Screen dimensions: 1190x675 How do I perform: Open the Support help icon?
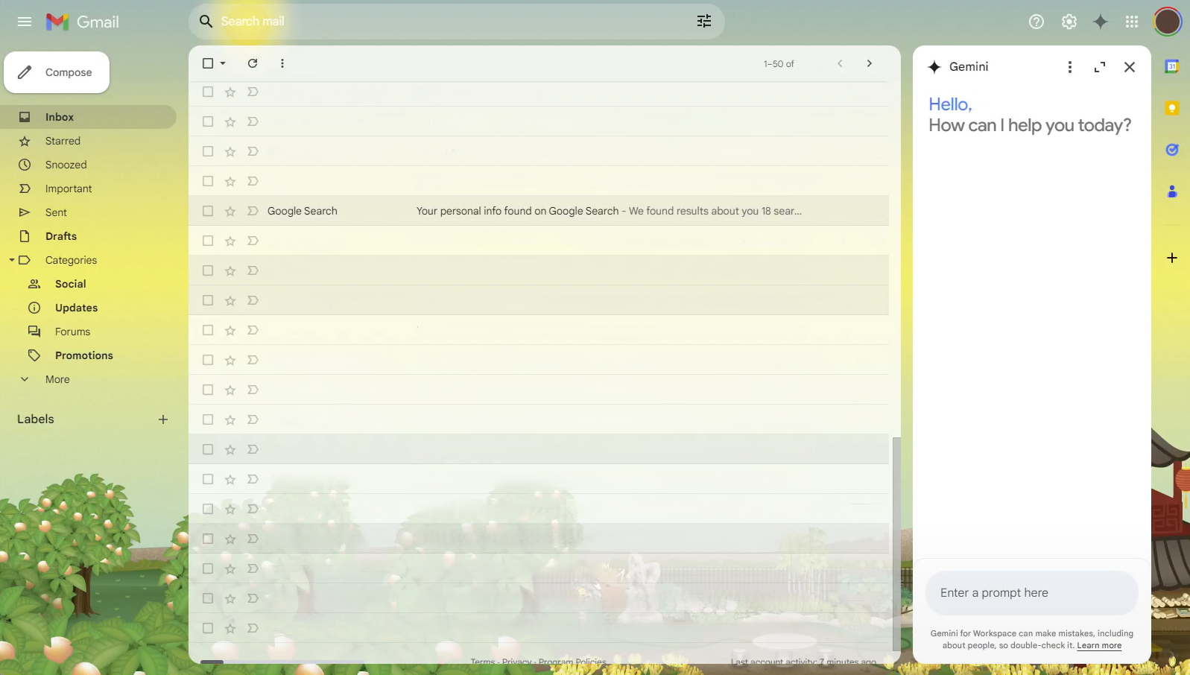pos(1036,22)
